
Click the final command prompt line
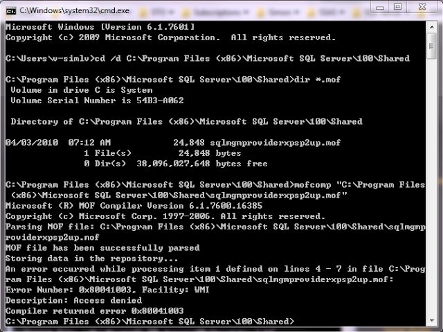(x=150, y=322)
